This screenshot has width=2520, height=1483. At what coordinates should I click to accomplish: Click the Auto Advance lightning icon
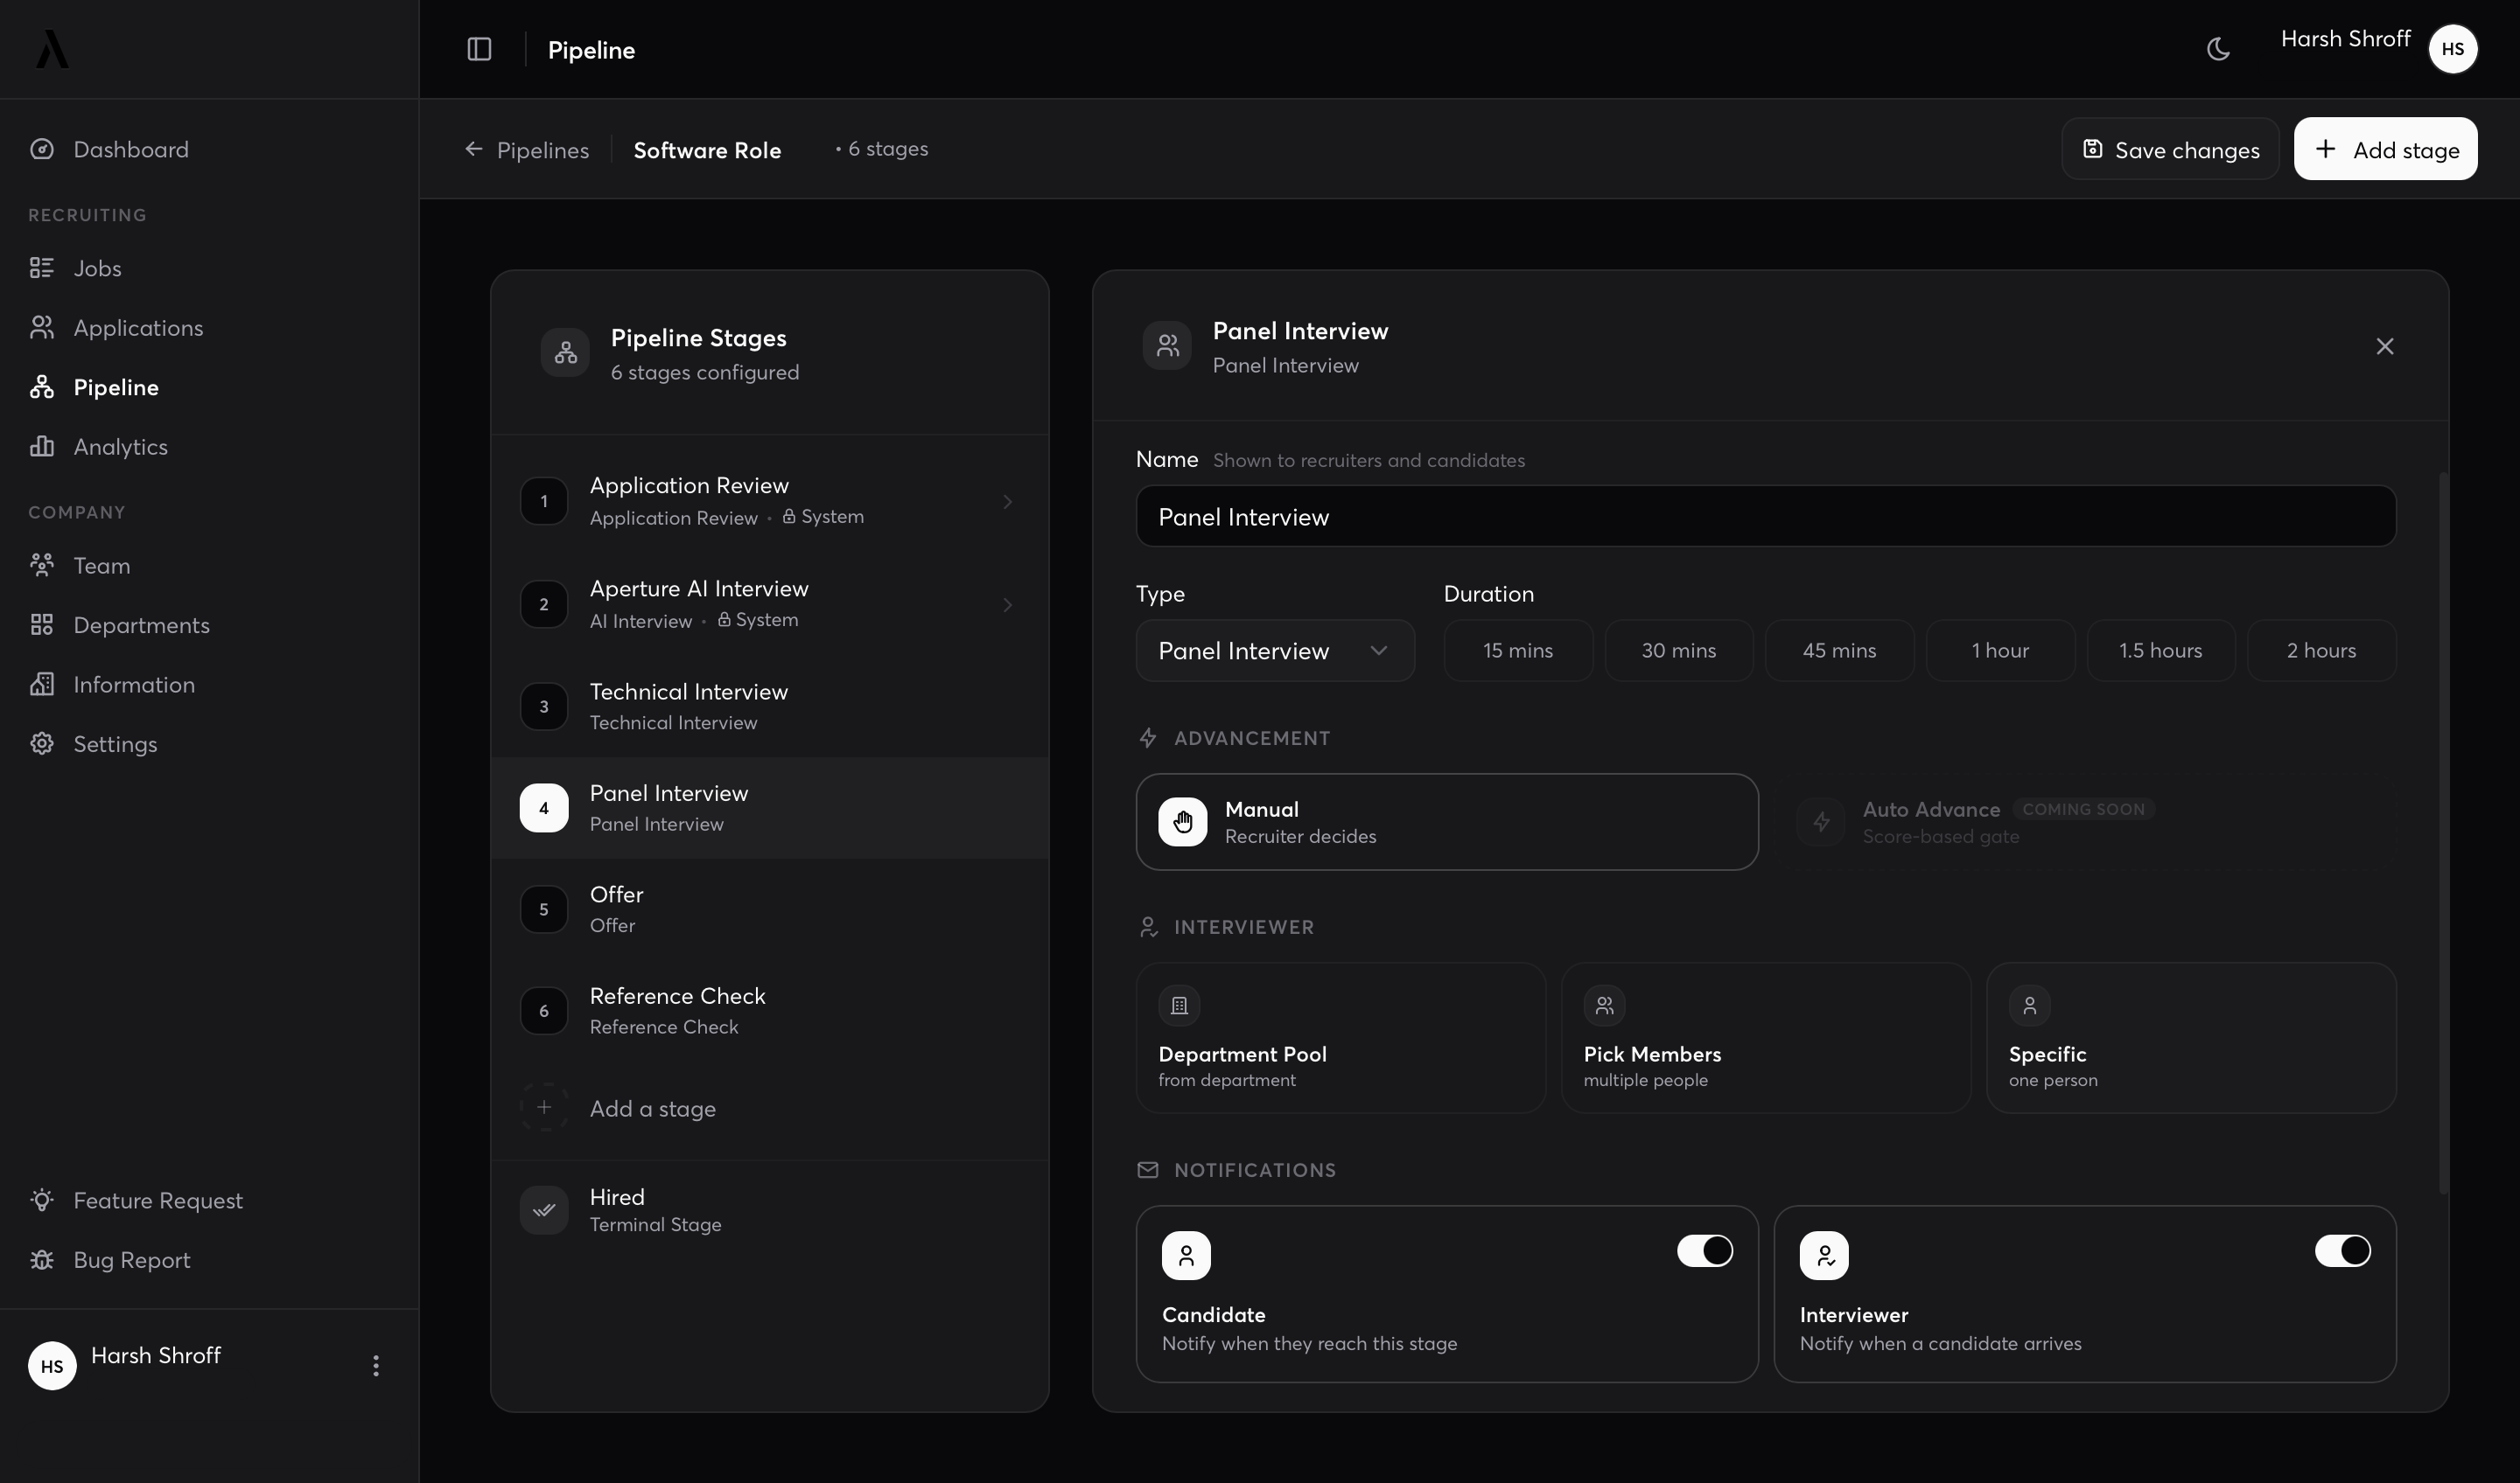point(1820,821)
